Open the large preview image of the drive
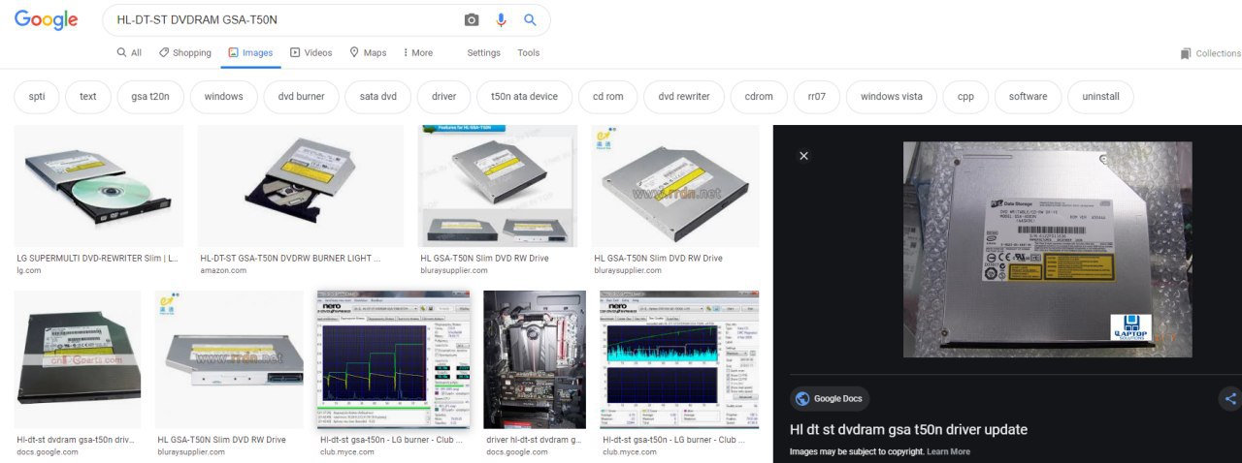This screenshot has height=463, width=1242. coord(1047,250)
